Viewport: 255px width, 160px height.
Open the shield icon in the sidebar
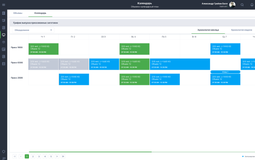coord(4,152)
